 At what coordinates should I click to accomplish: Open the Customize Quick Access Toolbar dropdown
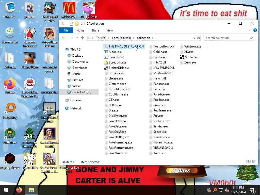tap(82, 24)
